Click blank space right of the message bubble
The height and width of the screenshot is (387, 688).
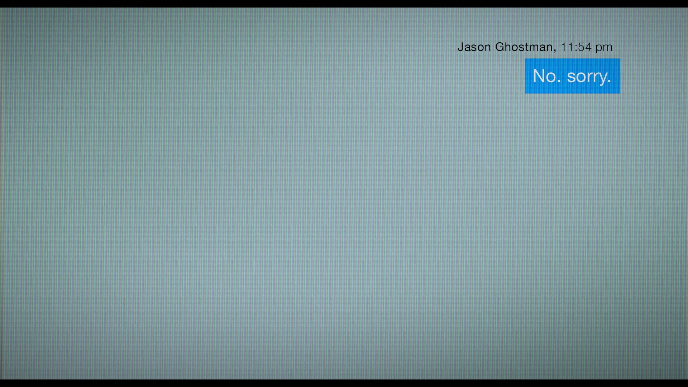(x=654, y=76)
